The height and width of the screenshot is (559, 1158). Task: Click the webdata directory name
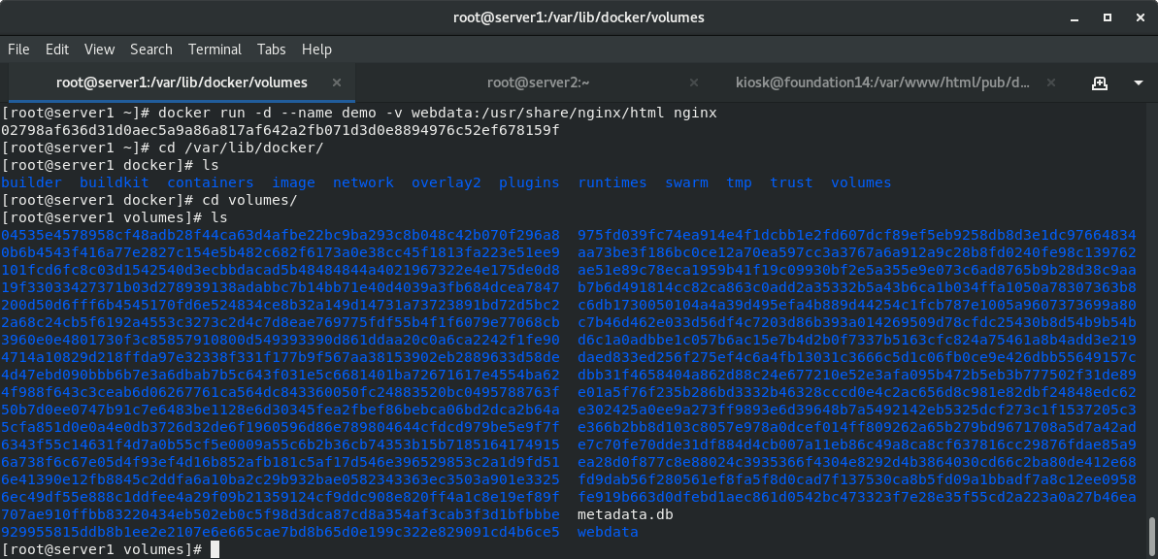(608, 532)
